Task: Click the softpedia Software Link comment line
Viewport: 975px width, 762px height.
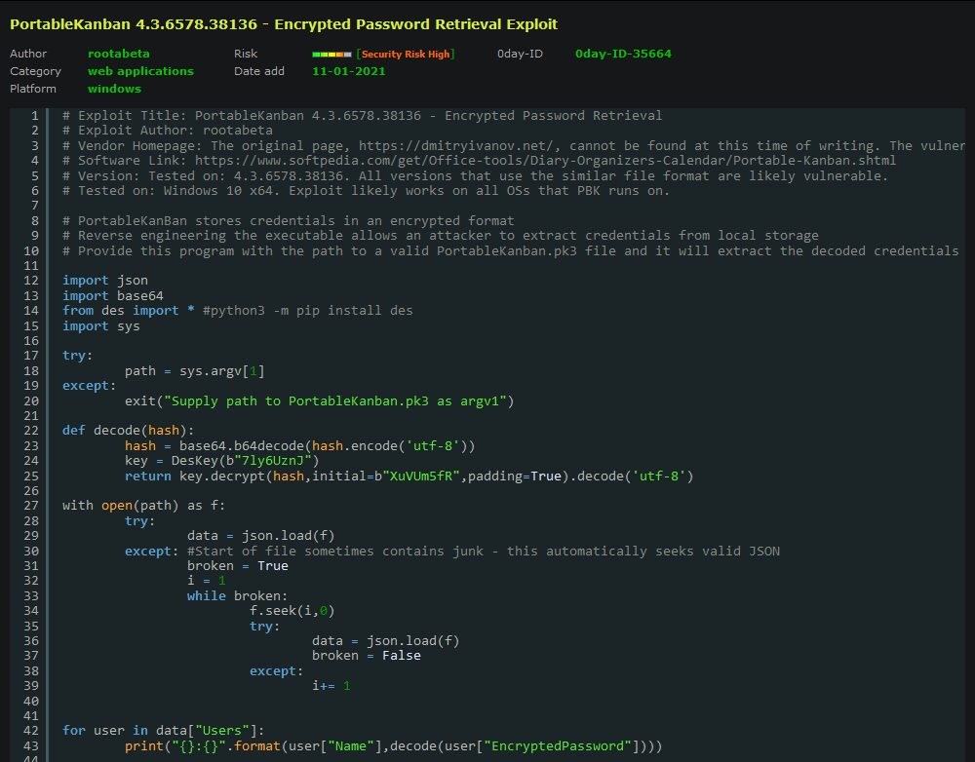Action: (480, 161)
